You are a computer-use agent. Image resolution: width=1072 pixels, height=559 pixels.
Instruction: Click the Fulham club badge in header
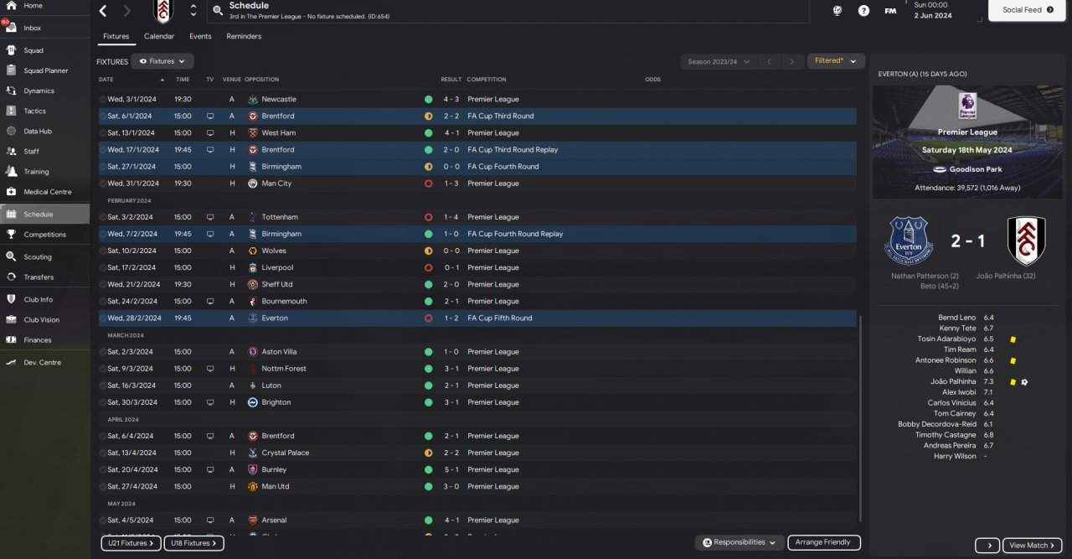pos(162,11)
